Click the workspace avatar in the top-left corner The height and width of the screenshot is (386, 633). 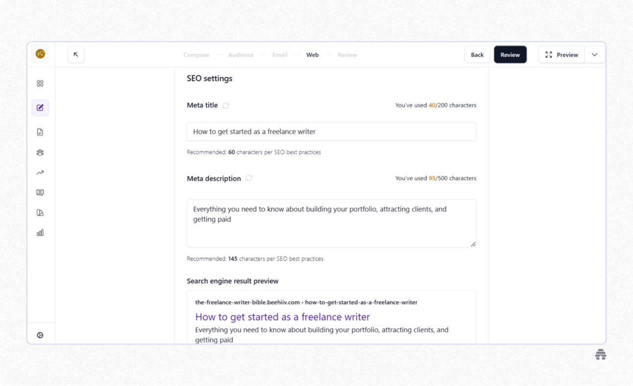(40, 54)
